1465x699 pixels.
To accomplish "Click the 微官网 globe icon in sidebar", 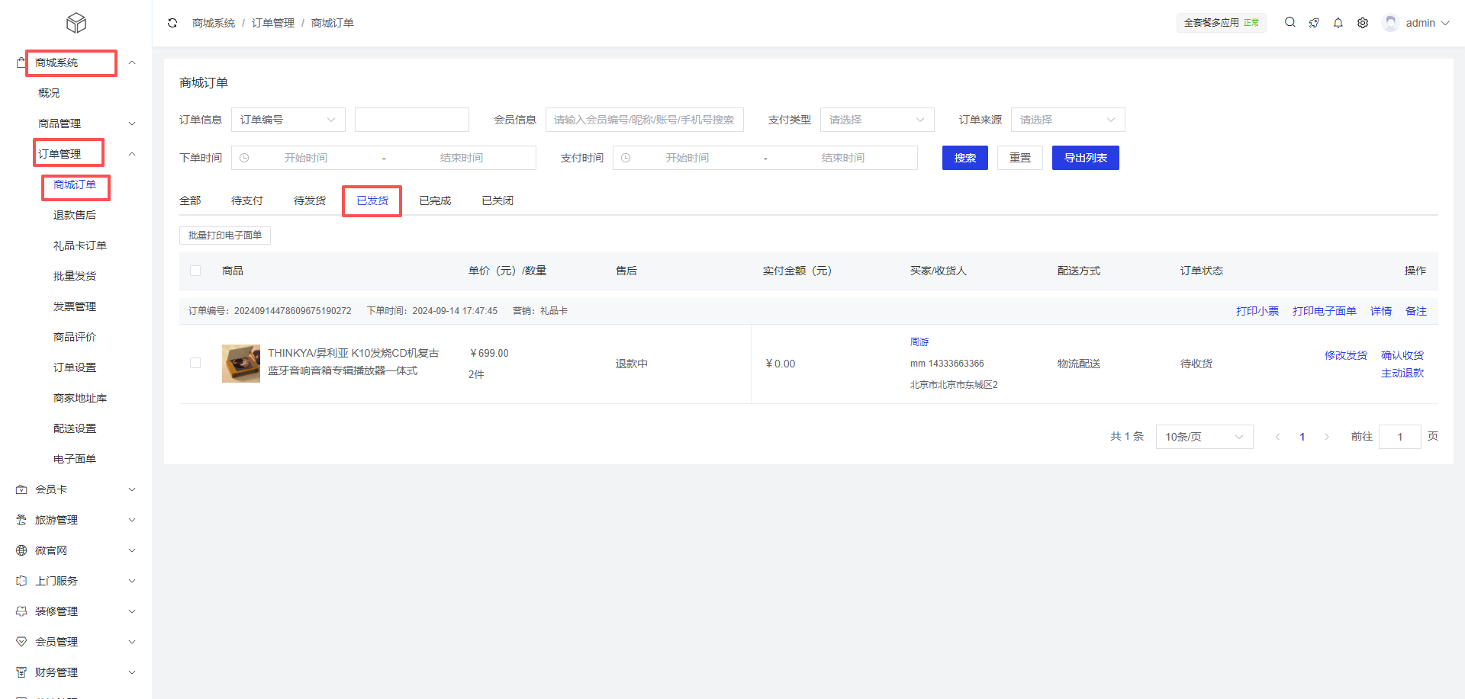I will pos(21,550).
